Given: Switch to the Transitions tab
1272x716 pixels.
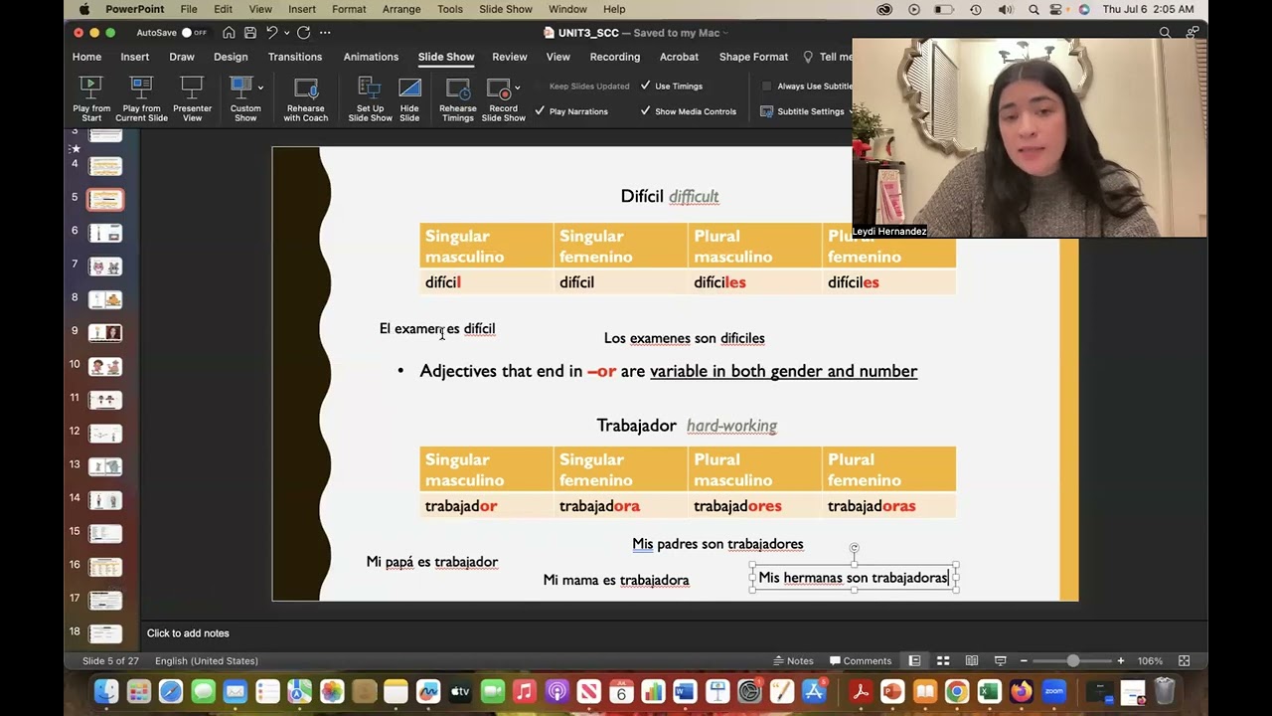Looking at the screenshot, I should [295, 57].
